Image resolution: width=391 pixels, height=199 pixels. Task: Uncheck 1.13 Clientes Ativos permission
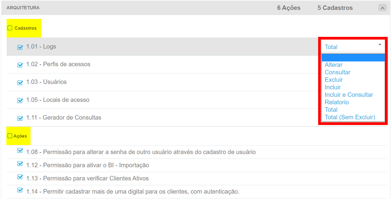click(x=20, y=177)
